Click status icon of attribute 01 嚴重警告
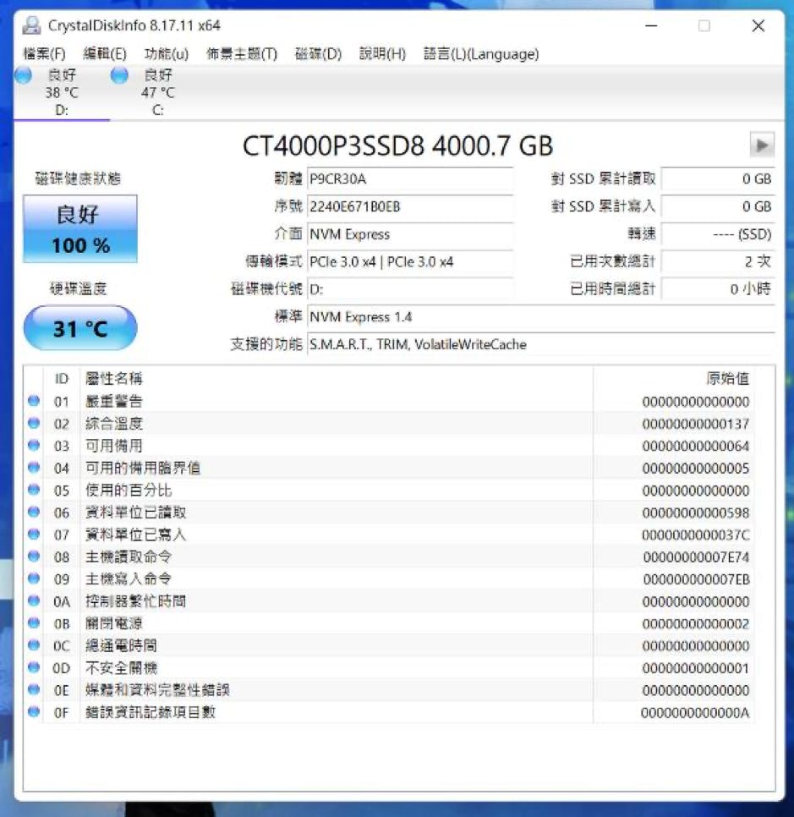 [x=34, y=401]
